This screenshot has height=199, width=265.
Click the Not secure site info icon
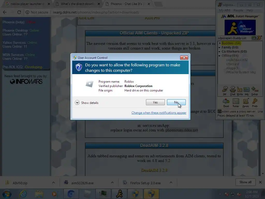coord(27,12)
